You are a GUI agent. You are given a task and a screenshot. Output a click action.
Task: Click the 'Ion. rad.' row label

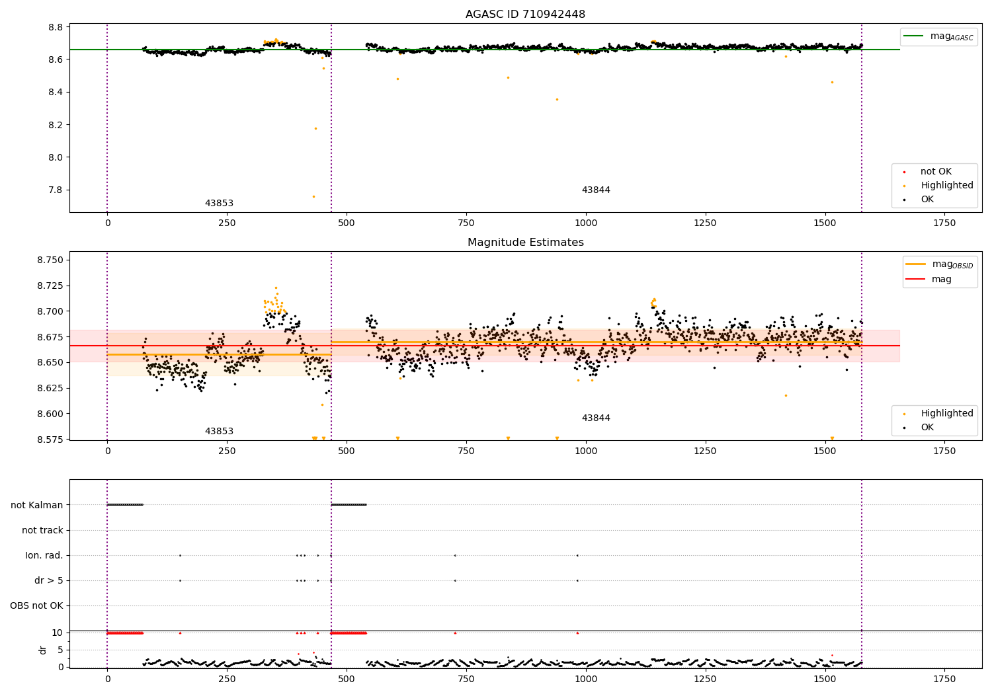(44, 555)
